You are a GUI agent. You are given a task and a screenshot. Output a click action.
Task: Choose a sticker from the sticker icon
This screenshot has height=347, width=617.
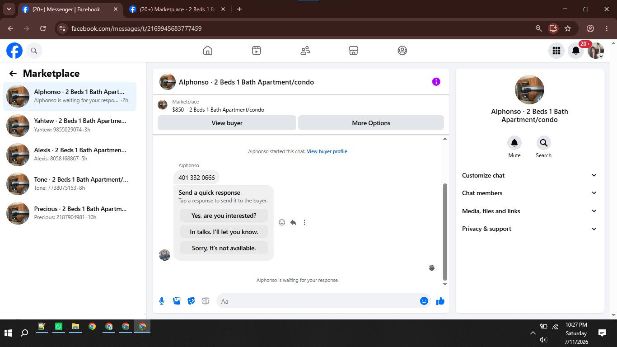[191, 301]
